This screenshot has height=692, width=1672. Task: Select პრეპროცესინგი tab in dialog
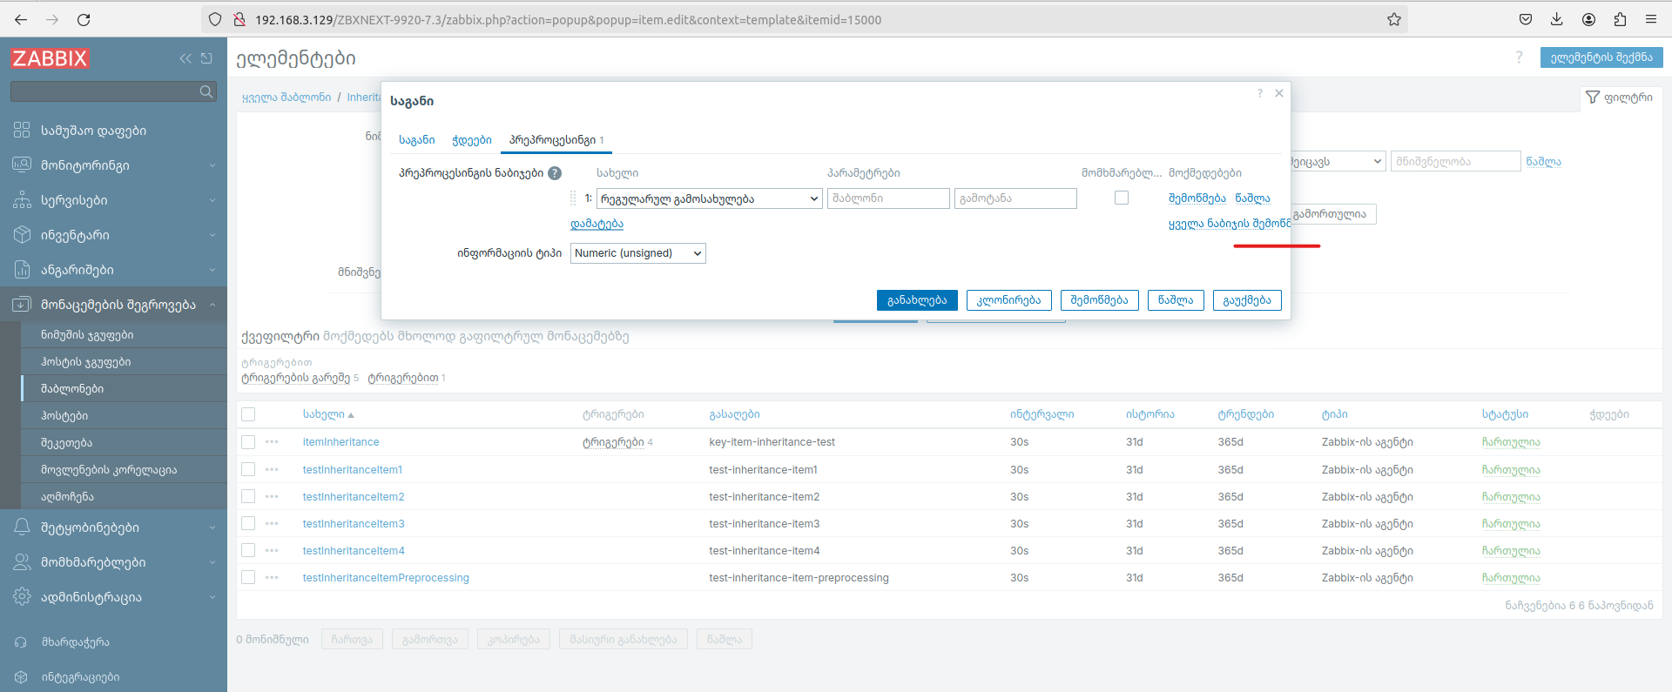click(556, 139)
